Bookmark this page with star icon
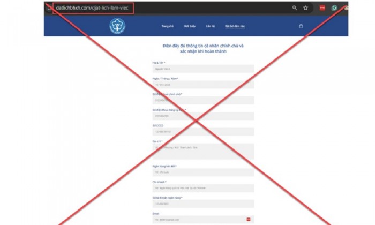This screenshot has height=225, width=375. click(x=306, y=8)
